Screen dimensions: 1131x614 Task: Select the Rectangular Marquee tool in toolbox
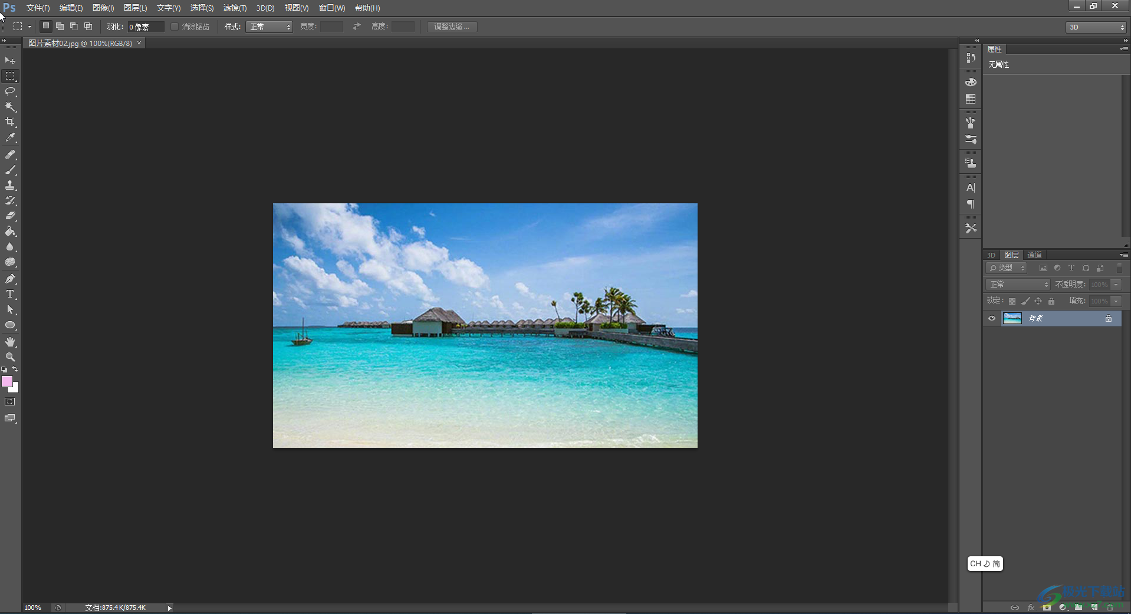[x=10, y=76]
